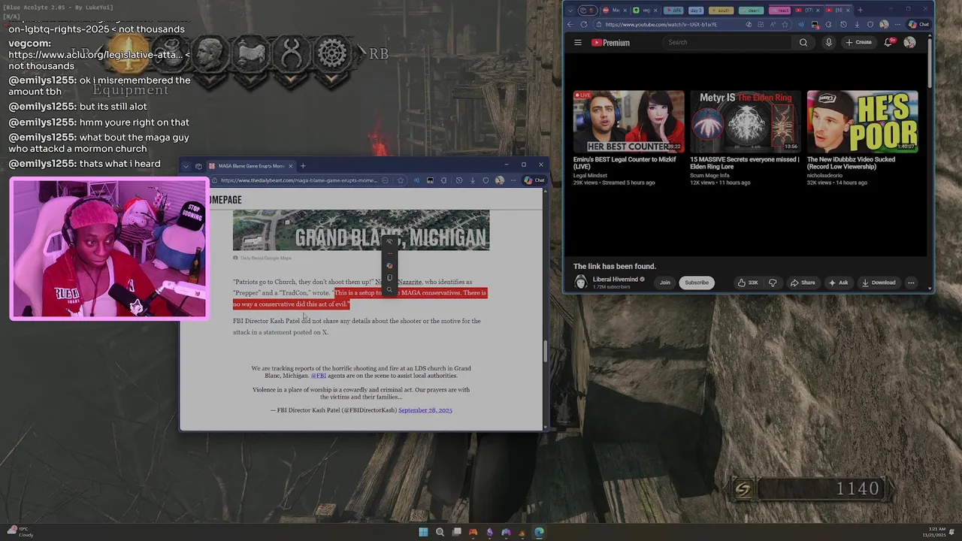962x541 pixels.
Task: Open browser settings ellipsis in YouTube window
Action: [897, 24]
